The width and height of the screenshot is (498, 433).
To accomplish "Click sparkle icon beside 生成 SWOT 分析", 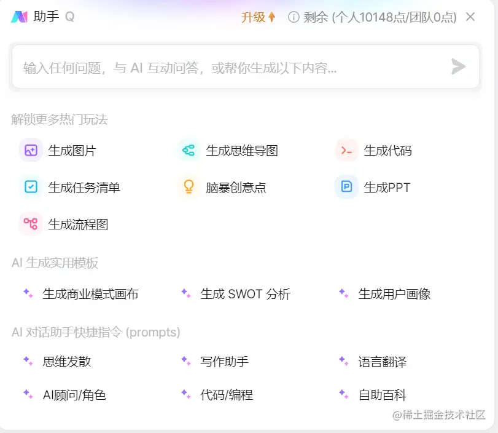I will click(186, 293).
